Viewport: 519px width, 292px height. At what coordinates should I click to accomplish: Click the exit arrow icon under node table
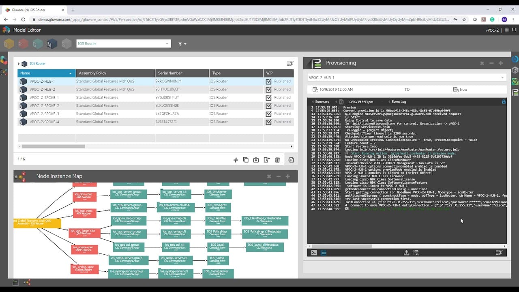tap(291, 160)
